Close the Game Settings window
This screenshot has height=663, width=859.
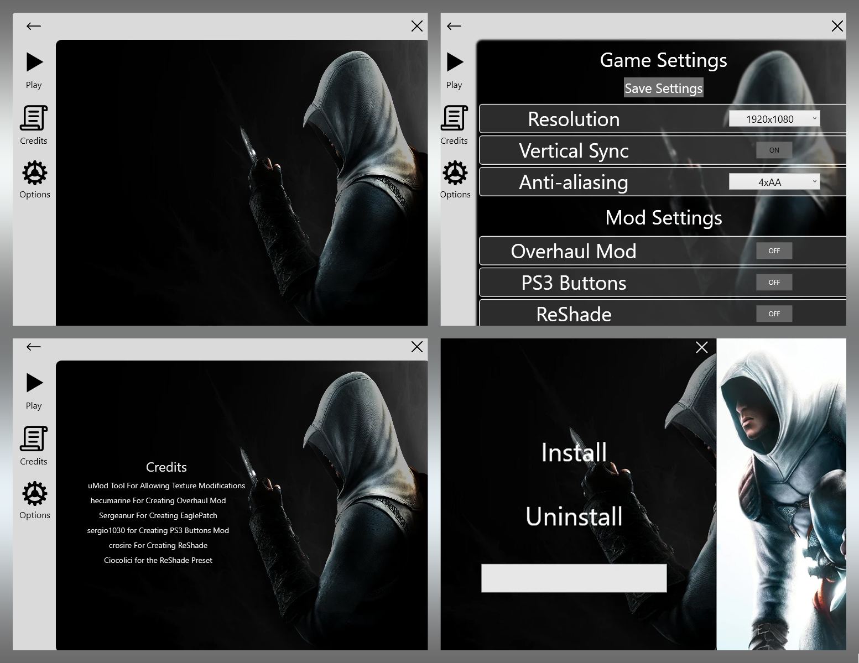coord(837,26)
